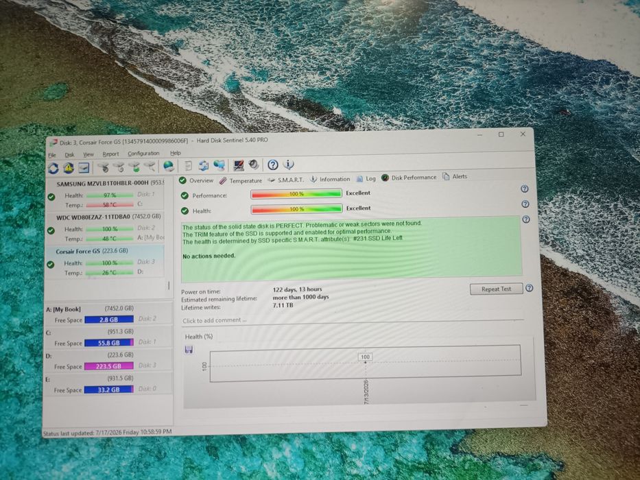The width and height of the screenshot is (640, 480).
Task: Open About with the info bubble toolbar icon
Action: pos(288,164)
